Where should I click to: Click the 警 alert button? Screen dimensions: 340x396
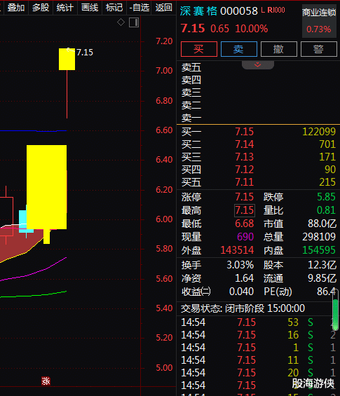[318, 49]
